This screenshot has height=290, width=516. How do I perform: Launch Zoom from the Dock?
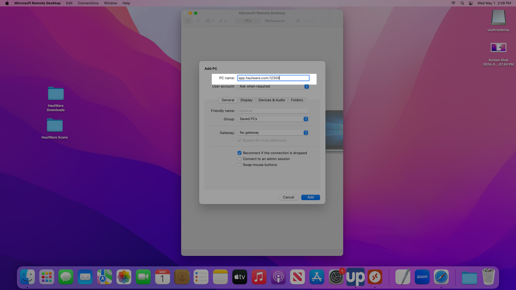coord(422,277)
